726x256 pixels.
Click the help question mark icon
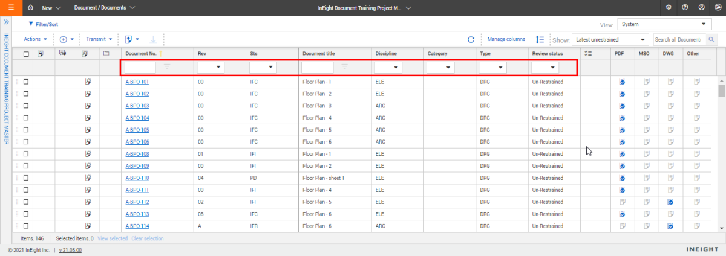[684, 8]
